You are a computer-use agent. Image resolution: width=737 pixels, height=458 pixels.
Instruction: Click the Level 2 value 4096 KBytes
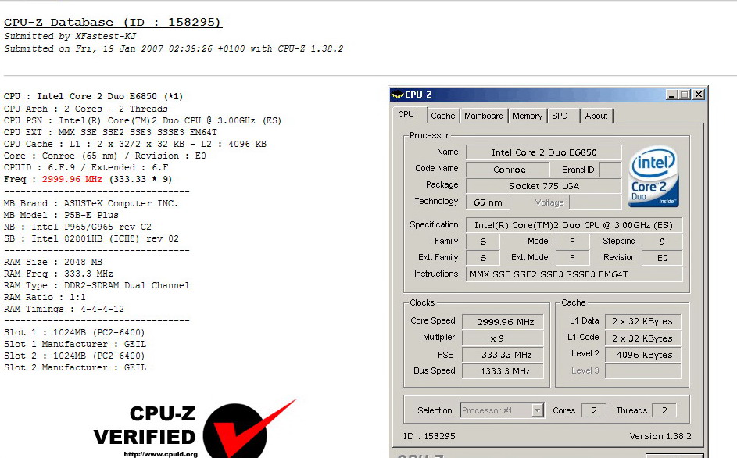point(642,355)
